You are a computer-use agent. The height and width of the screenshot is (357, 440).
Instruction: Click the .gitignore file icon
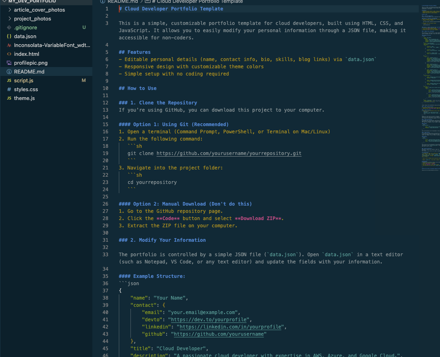(9, 27)
